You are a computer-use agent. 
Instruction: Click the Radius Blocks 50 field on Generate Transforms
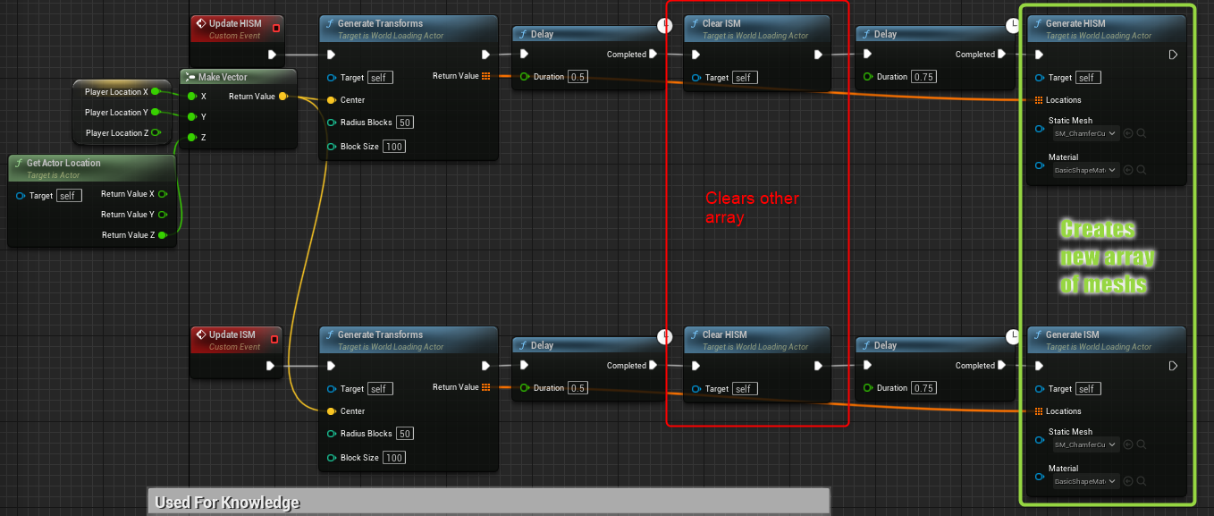(x=404, y=122)
